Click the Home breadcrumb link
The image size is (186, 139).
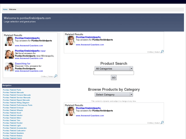(x=5, y=9)
